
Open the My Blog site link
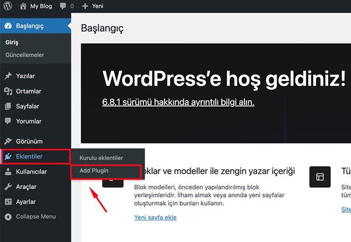pyautogui.click(x=41, y=6)
